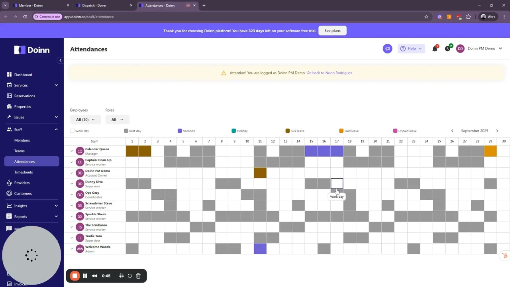Image resolution: width=510 pixels, height=287 pixels.
Task: Go to the next month
Action: pos(497,131)
